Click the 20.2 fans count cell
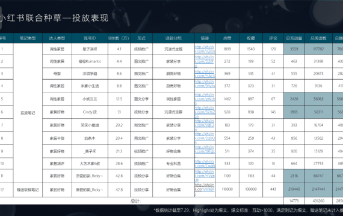 click(119, 125)
